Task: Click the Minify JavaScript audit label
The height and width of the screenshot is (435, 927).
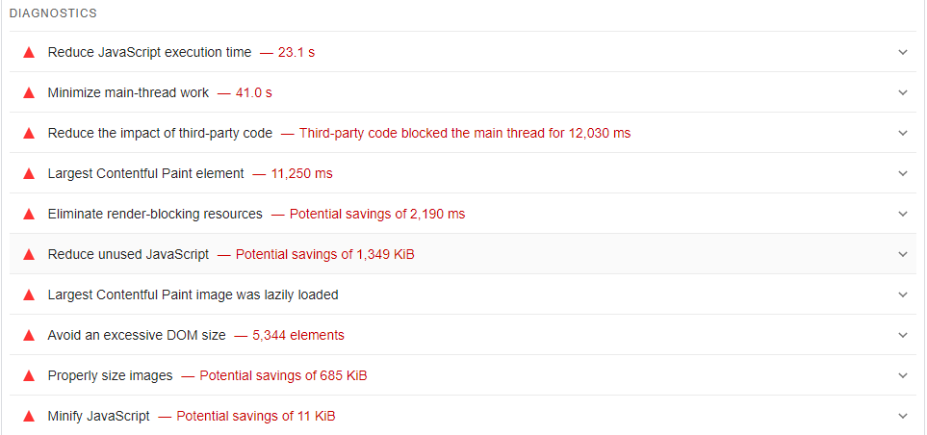Action: tap(98, 416)
